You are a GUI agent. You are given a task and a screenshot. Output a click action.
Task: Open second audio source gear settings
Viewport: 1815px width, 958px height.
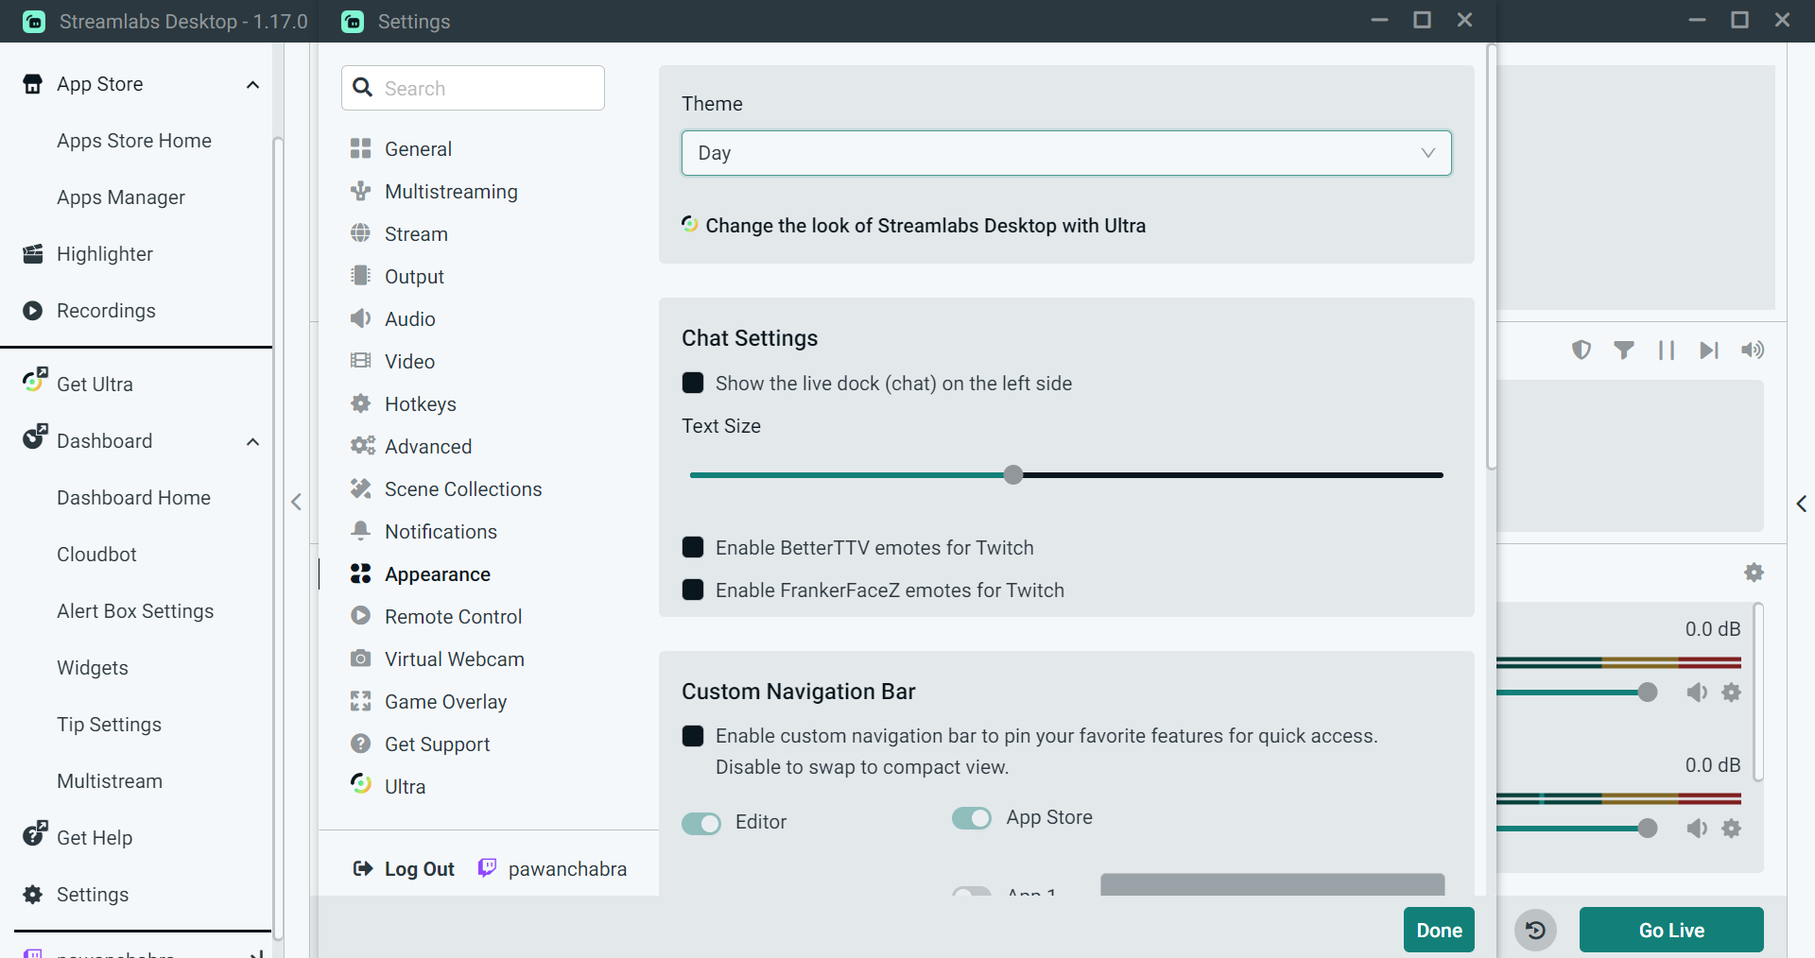(x=1732, y=829)
